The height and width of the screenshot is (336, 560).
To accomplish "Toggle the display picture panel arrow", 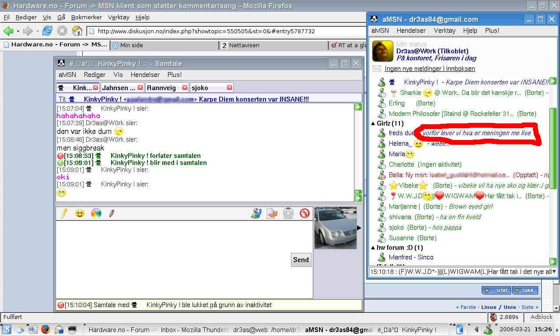I will point(359,227).
